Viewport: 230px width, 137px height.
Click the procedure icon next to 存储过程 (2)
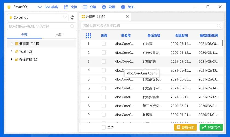(x=17, y=59)
